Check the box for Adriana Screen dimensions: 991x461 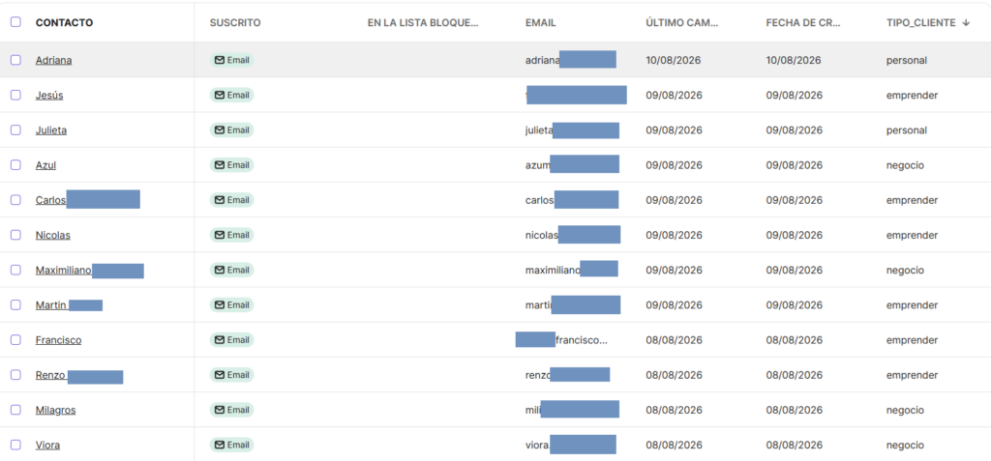tap(15, 60)
